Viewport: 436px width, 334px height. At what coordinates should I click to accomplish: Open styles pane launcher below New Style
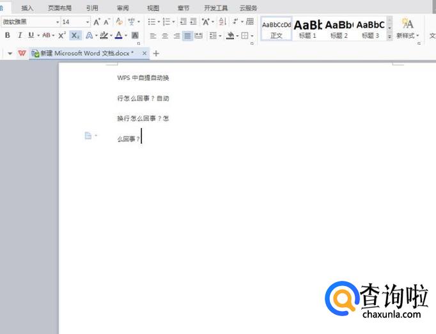tap(419, 44)
